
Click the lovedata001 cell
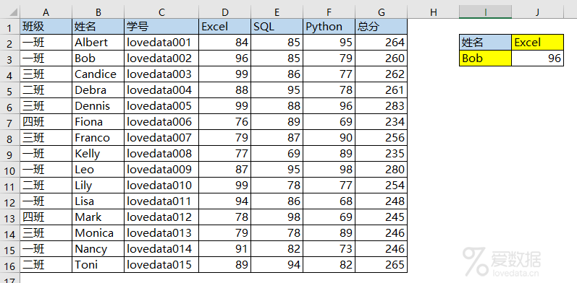click(x=161, y=43)
